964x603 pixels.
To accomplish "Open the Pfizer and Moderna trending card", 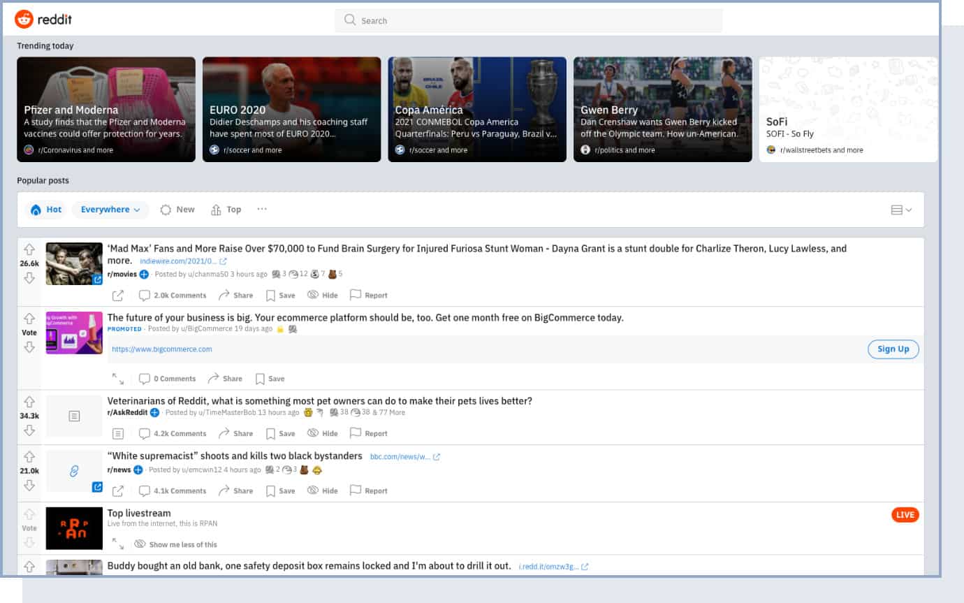I will 106,109.
